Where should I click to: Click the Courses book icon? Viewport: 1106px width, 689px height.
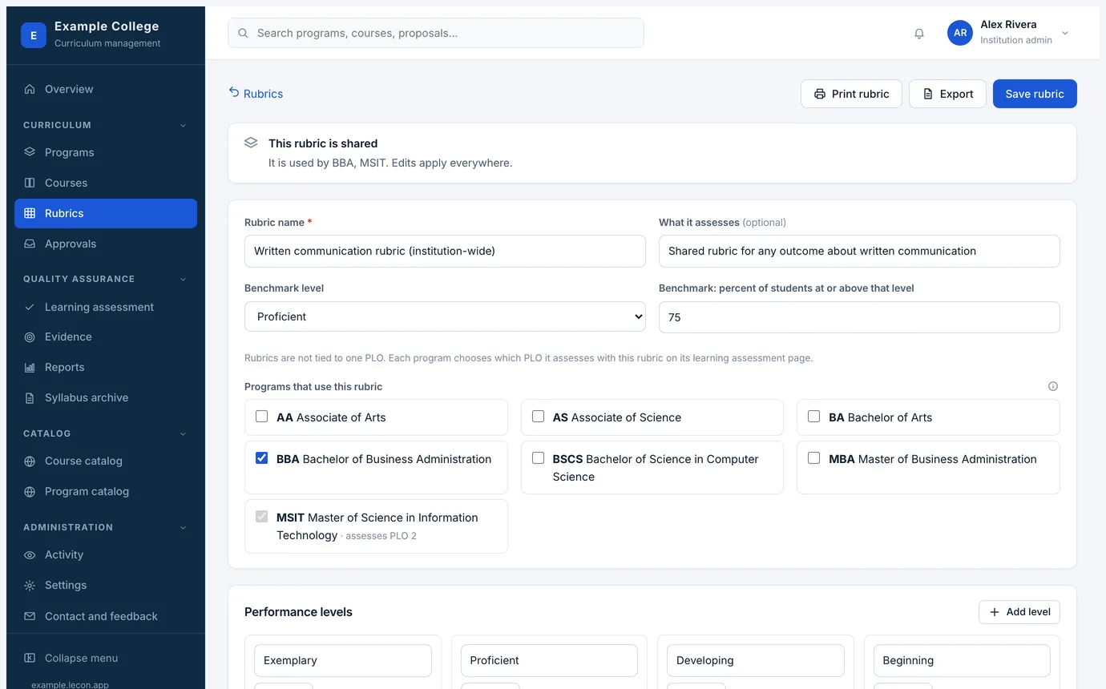tap(30, 183)
